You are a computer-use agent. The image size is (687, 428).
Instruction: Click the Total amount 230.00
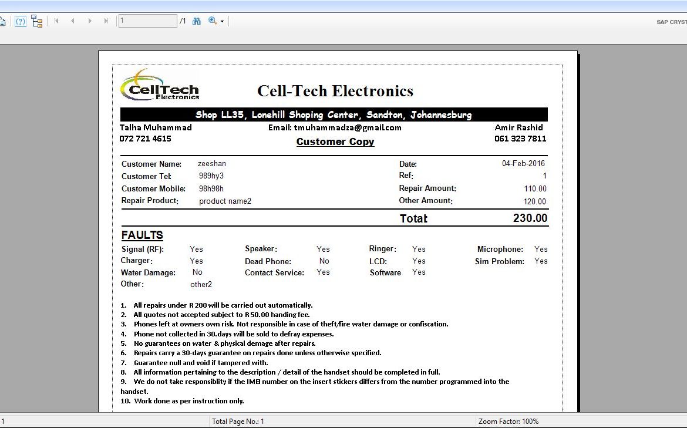click(530, 218)
